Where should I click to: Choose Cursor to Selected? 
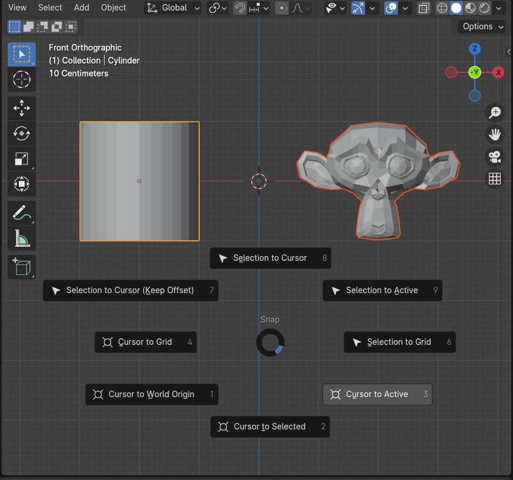pos(270,427)
